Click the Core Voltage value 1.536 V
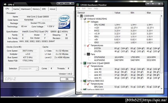The height and width of the screenshot is (103, 168). point(51,26)
